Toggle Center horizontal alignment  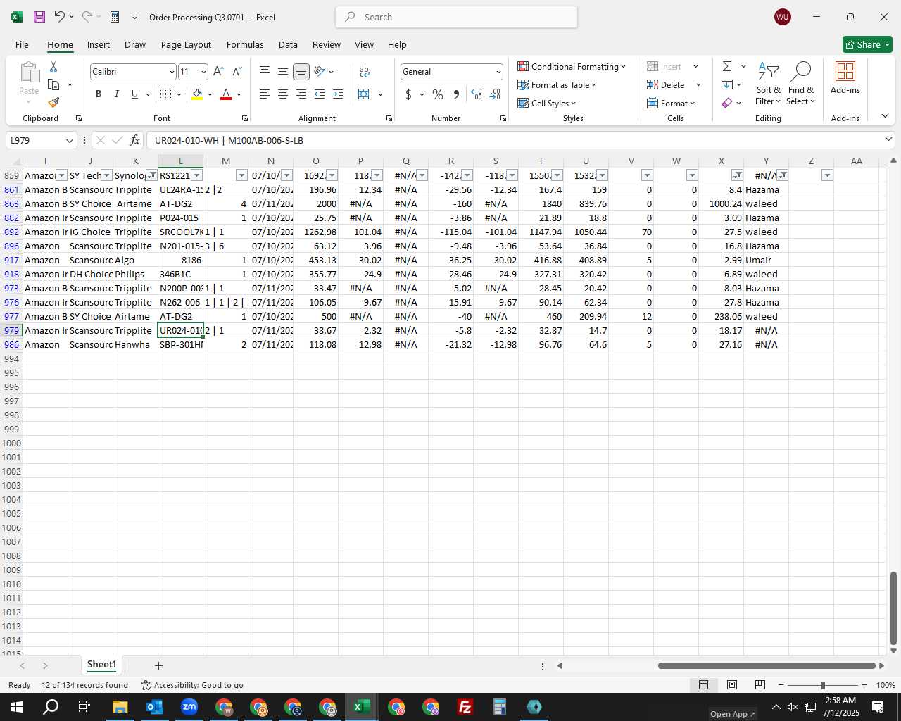(x=283, y=94)
